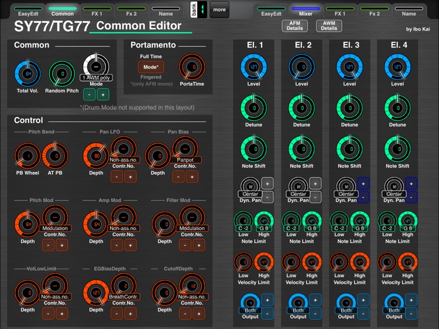
Task: Click El. 2 Note Limit High knob
Action: [312, 221]
